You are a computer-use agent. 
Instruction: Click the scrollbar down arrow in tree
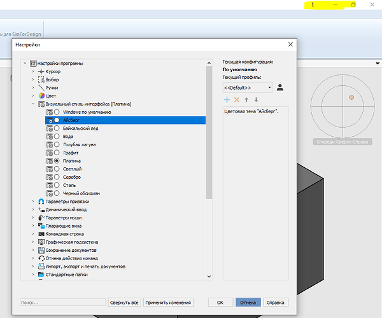point(209,277)
